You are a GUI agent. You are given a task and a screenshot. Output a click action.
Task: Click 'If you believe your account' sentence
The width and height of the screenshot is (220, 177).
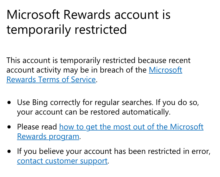(114, 151)
